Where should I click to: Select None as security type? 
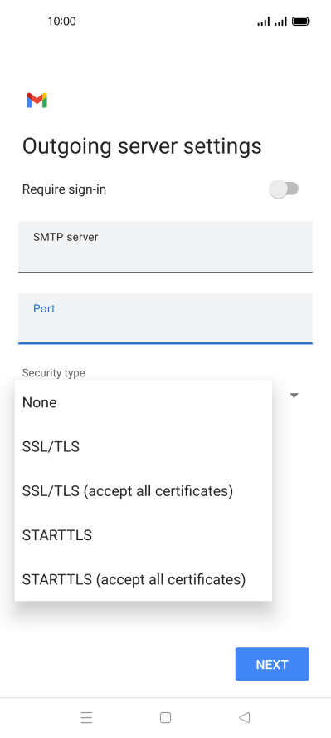click(x=144, y=402)
